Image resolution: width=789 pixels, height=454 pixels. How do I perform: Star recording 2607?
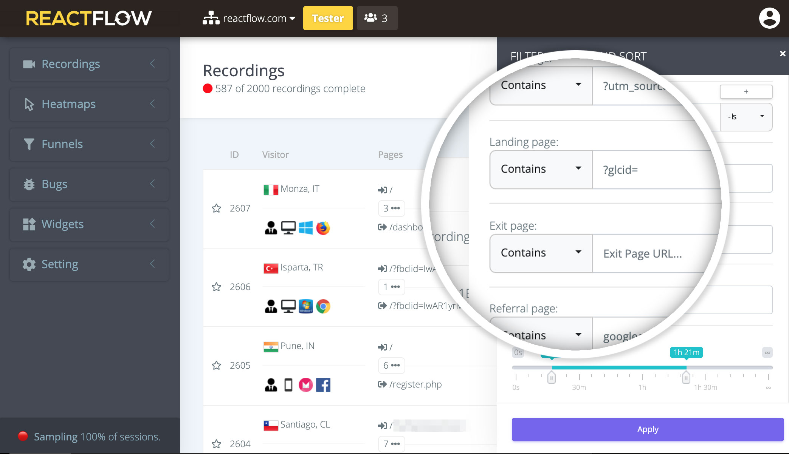[216, 208]
